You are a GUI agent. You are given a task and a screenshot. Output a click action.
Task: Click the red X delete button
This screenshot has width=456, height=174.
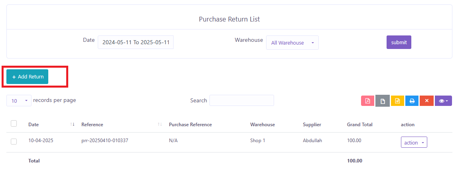pyautogui.click(x=426, y=101)
